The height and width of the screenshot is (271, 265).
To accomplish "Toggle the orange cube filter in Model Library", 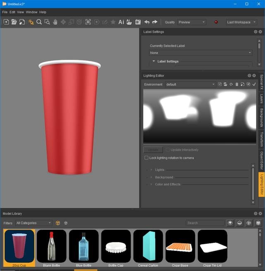I will click(x=58, y=223).
